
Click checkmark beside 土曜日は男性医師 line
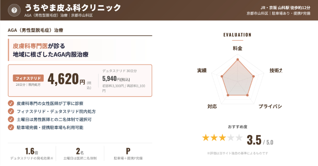pyautogui.click(x=11, y=119)
